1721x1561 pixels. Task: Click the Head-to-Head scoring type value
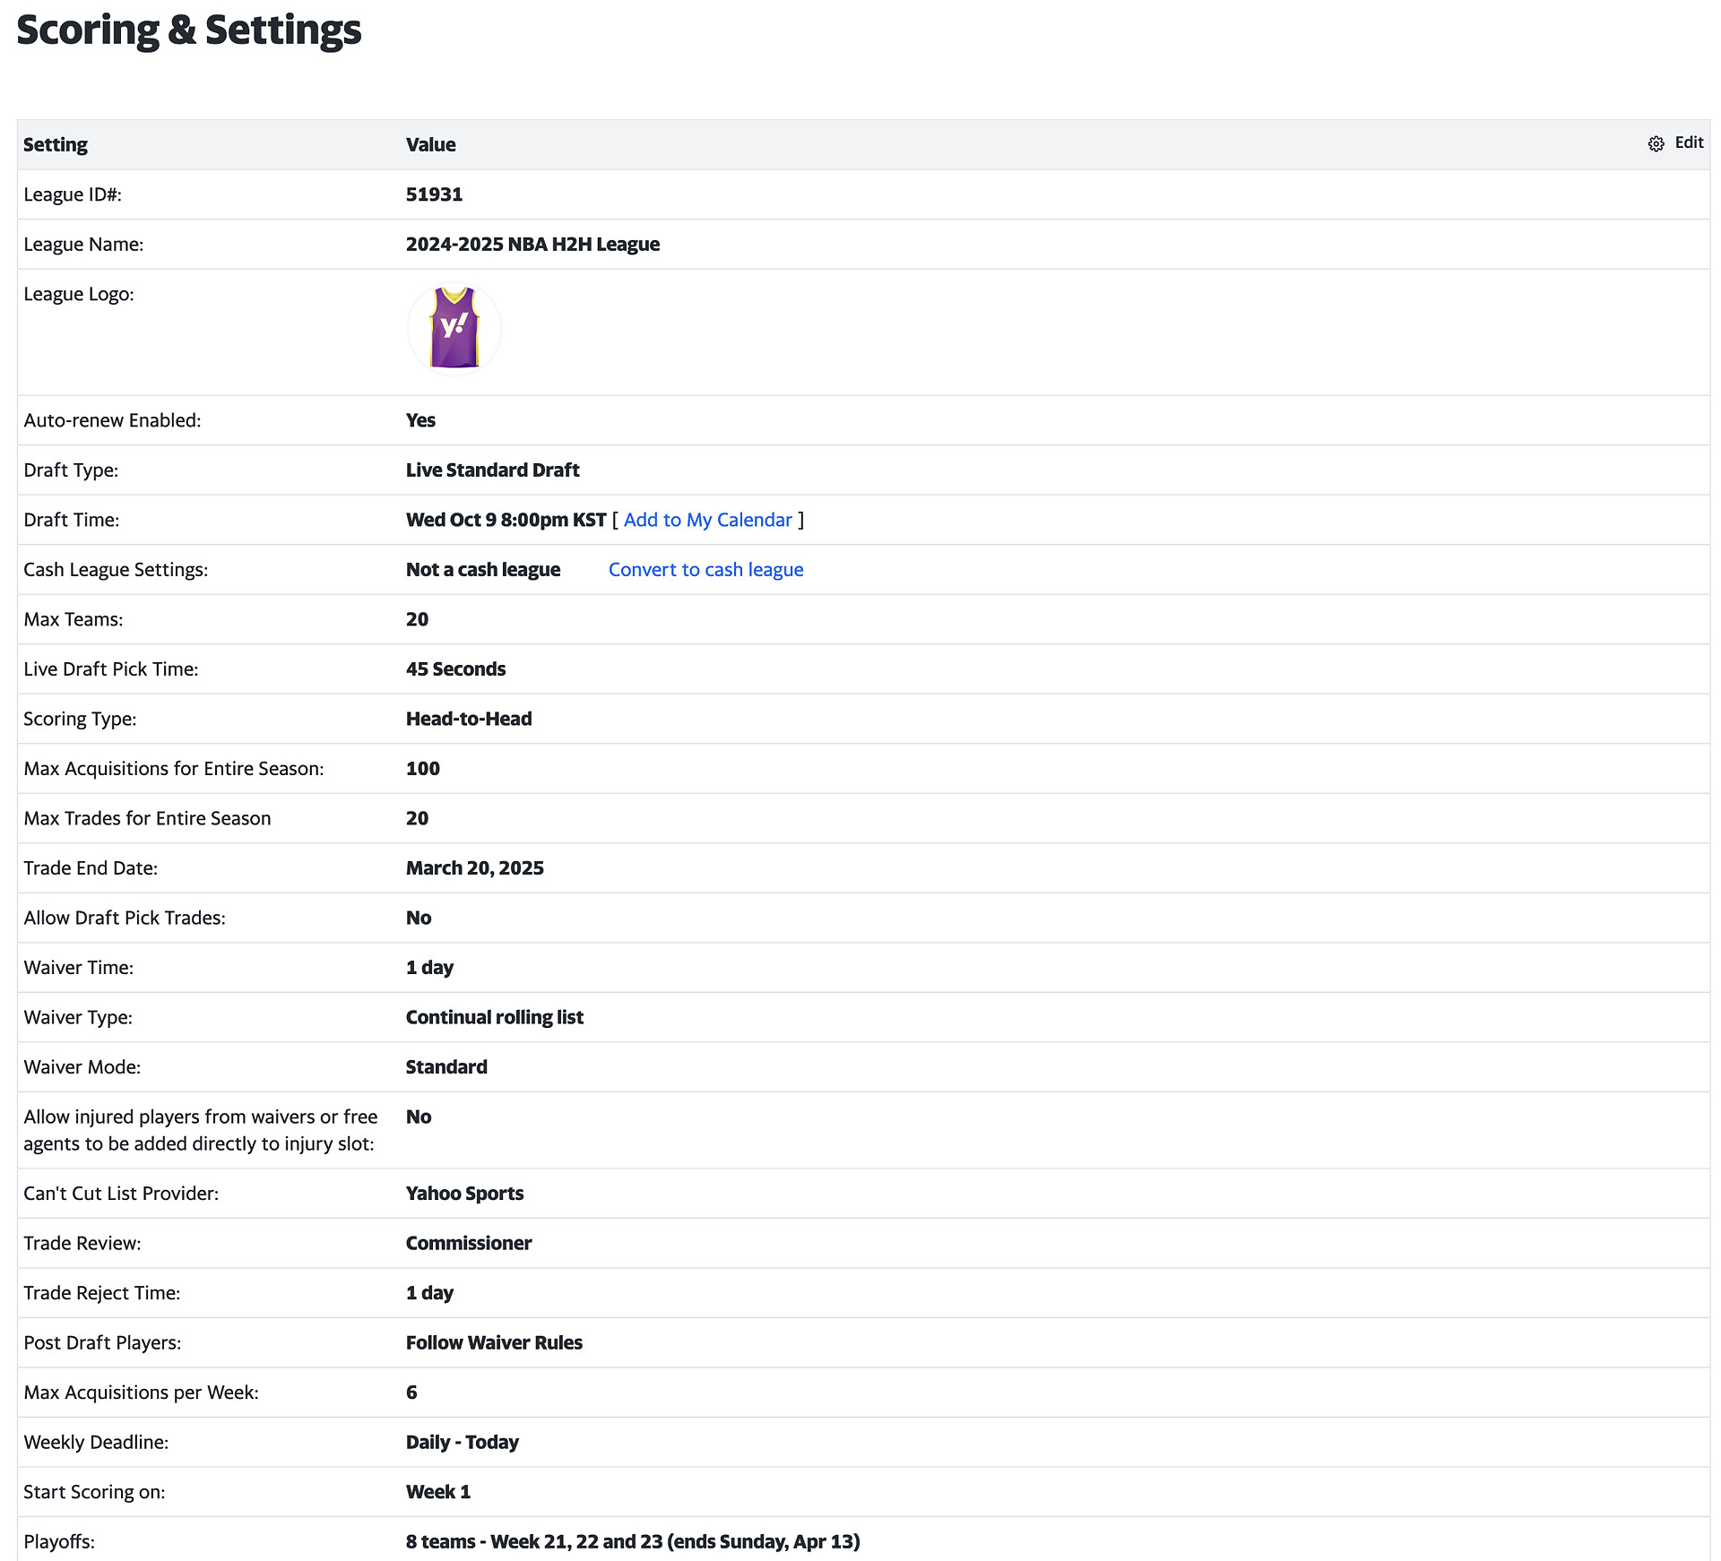469,719
